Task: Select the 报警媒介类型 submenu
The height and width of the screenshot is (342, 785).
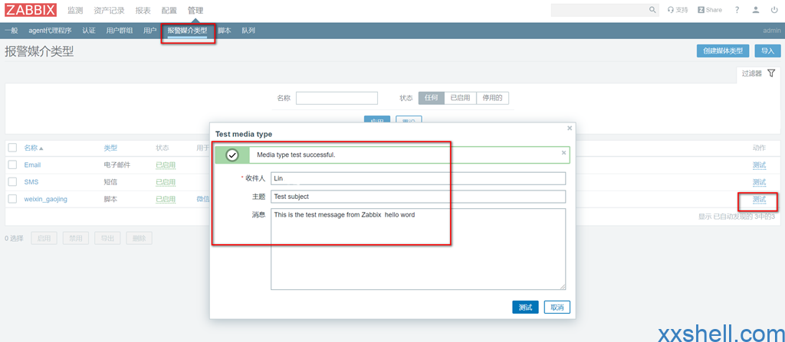Action: pyautogui.click(x=187, y=31)
